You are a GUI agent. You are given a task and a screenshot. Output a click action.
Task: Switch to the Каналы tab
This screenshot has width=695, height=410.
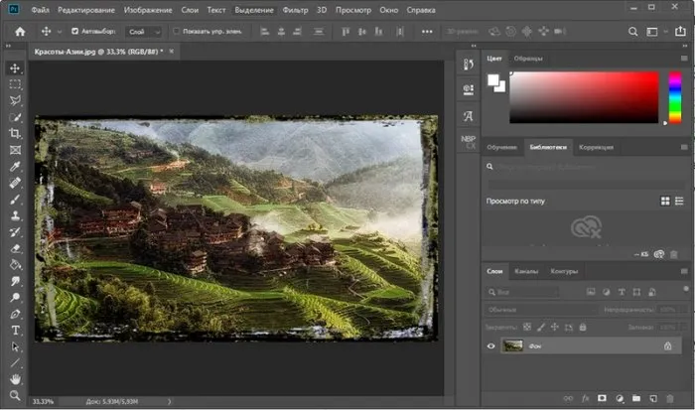point(526,271)
